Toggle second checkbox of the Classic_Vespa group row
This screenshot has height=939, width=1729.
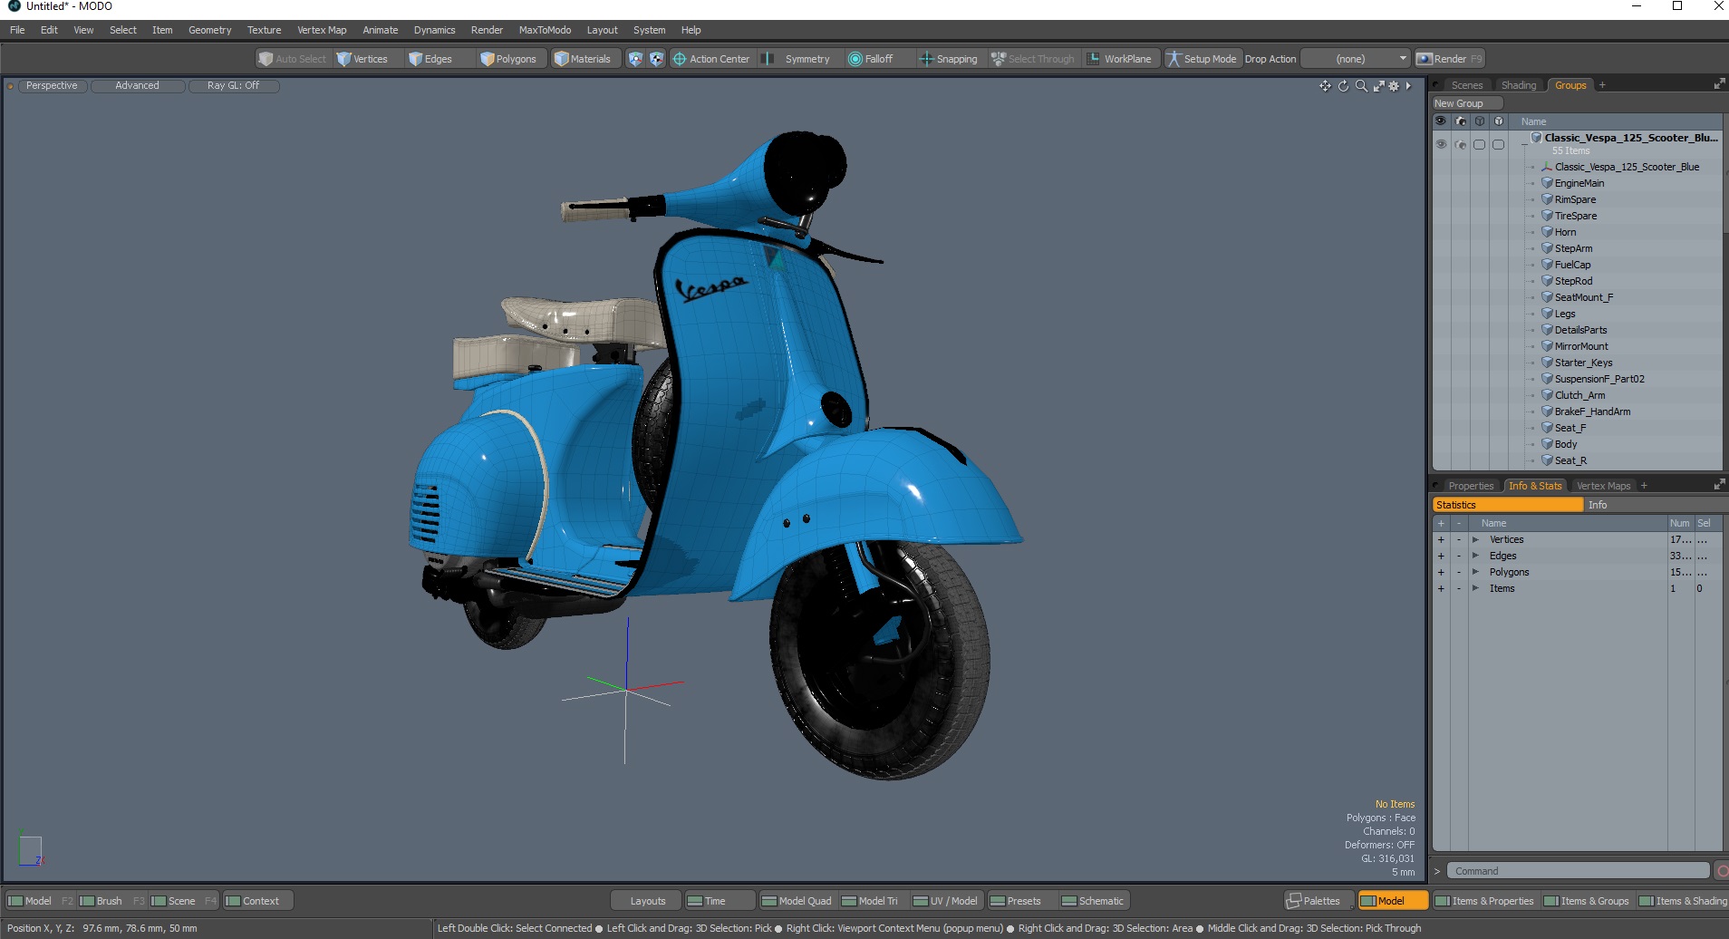coord(1498,144)
